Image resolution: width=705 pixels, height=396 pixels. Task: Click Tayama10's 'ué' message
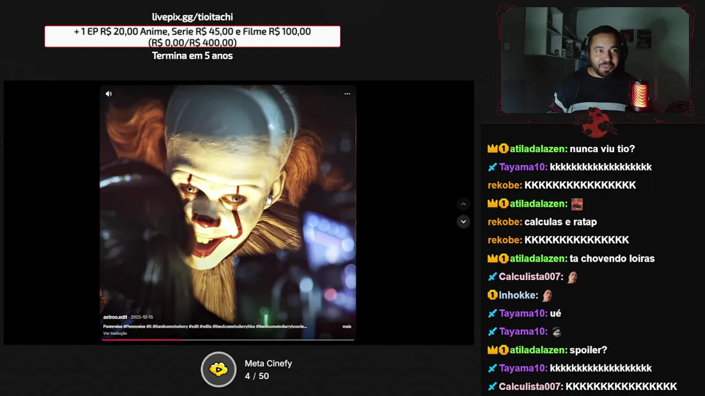tap(555, 313)
